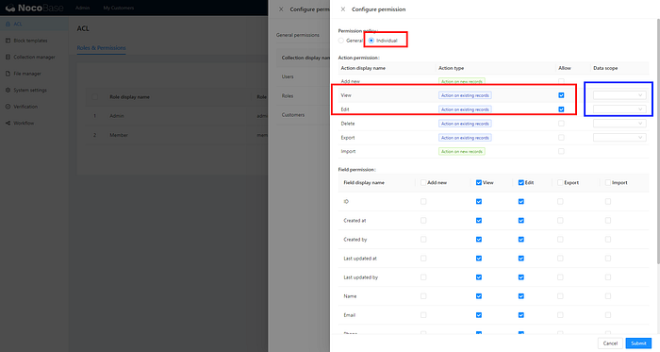Check Add new for the Name field
Screen dimensions: 660x352
coord(423,296)
